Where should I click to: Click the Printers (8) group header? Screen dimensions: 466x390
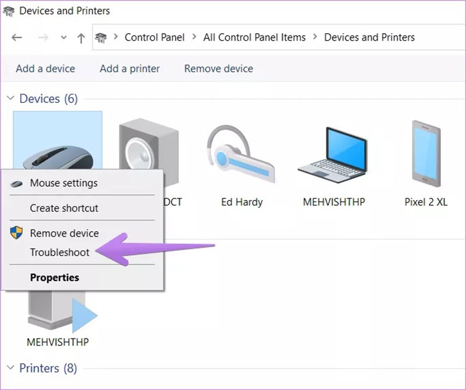click(x=48, y=368)
